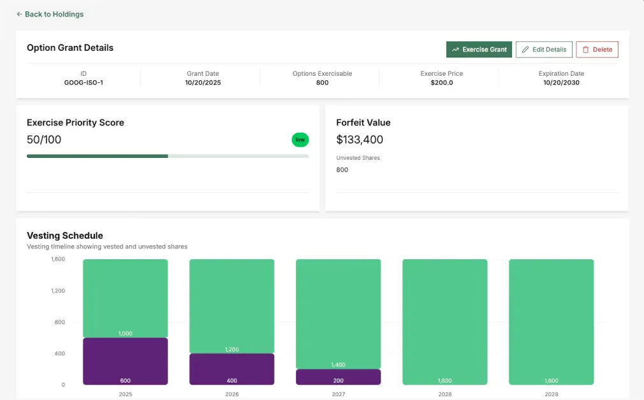The width and height of the screenshot is (644, 400).
Task: Click the back arrow icon beside Back to Holdings
Action: [18, 14]
